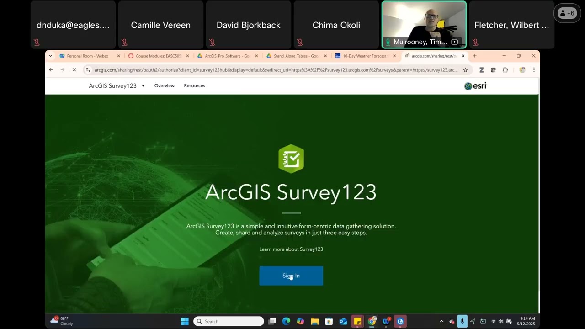Select Chima Okoli's participant tile
This screenshot has height=329, width=585.
336,25
